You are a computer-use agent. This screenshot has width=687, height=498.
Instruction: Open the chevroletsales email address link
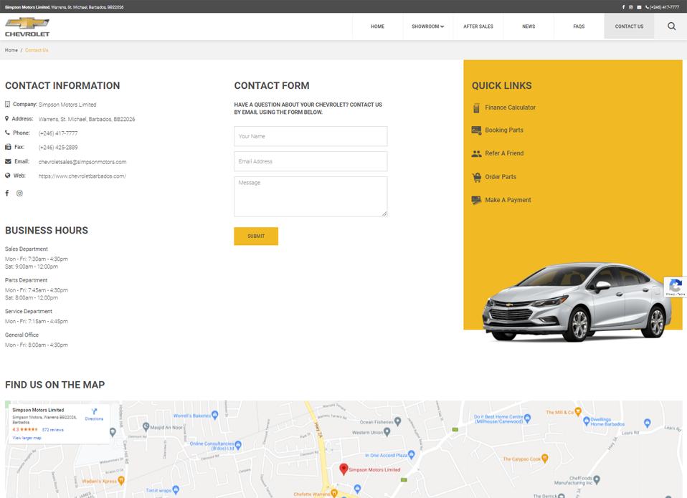pos(82,162)
